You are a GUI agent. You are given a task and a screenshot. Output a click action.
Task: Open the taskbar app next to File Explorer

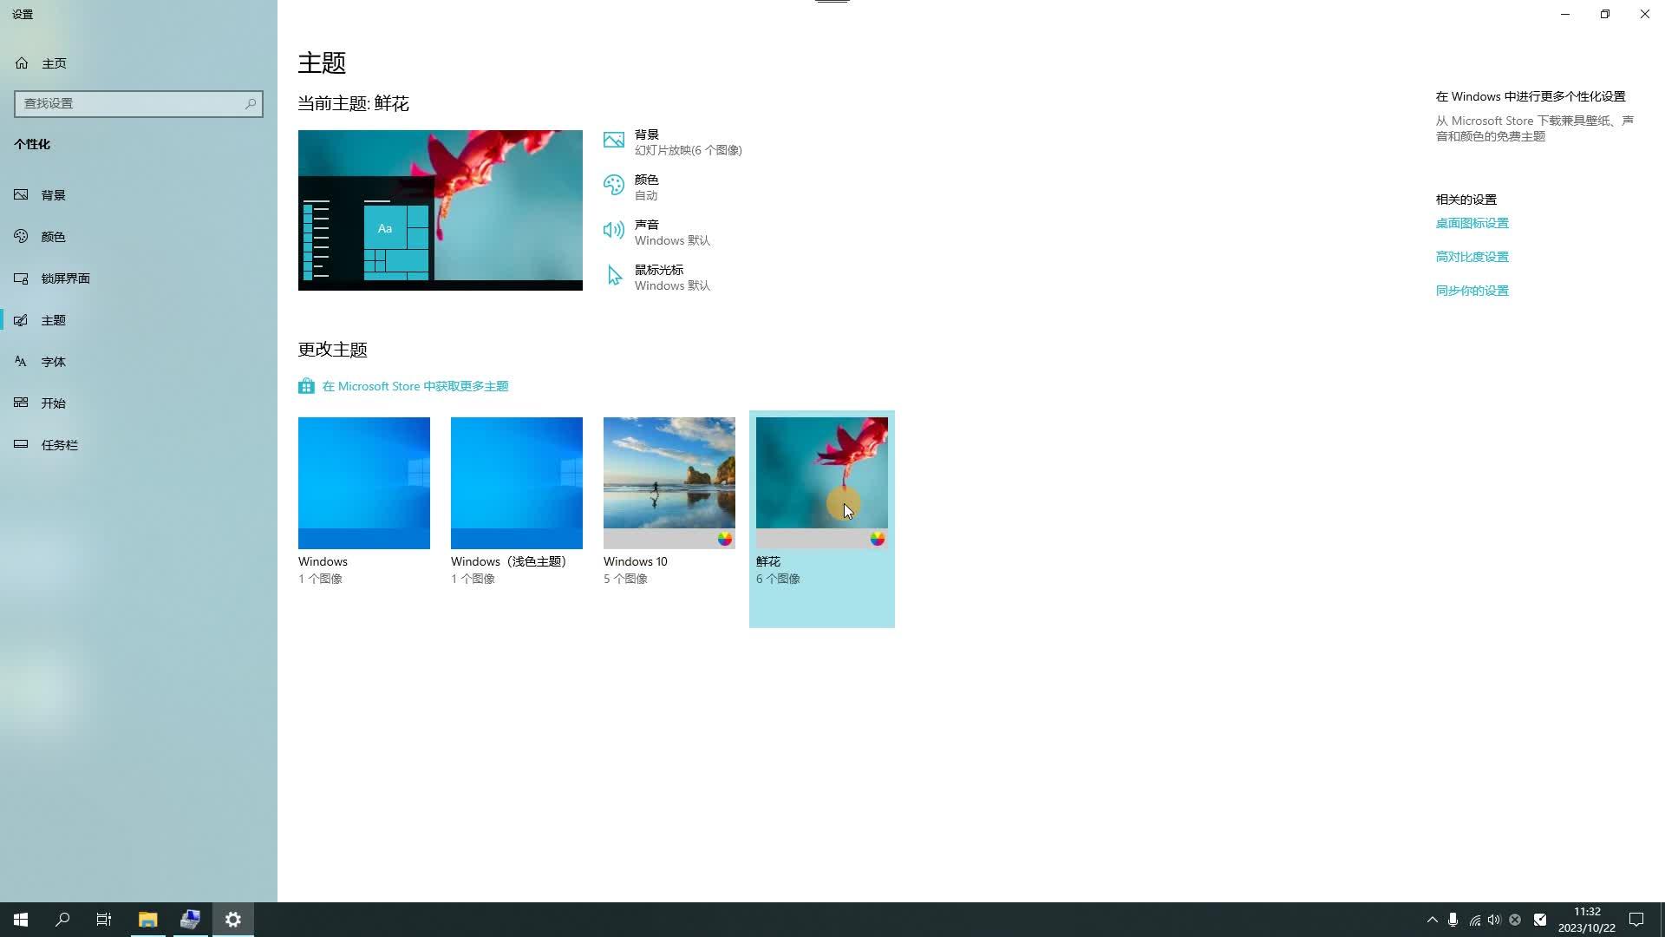pyautogui.click(x=191, y=920)
